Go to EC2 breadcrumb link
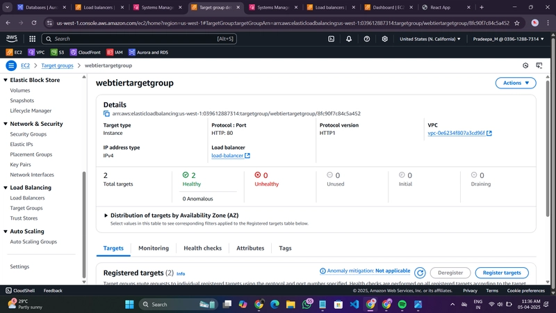Image resolution: width=556 pixels, height=313 pixels. [x=25, y=65]
